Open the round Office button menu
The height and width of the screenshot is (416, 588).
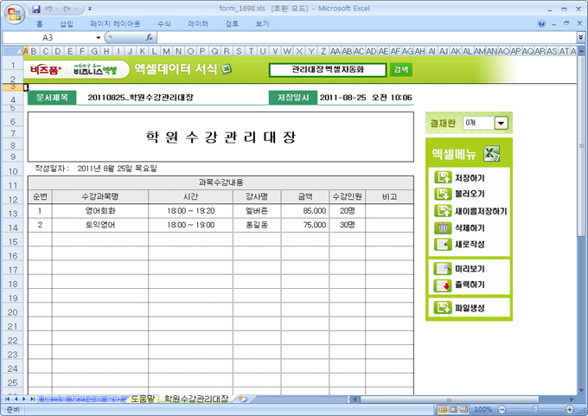click(14, 14)
